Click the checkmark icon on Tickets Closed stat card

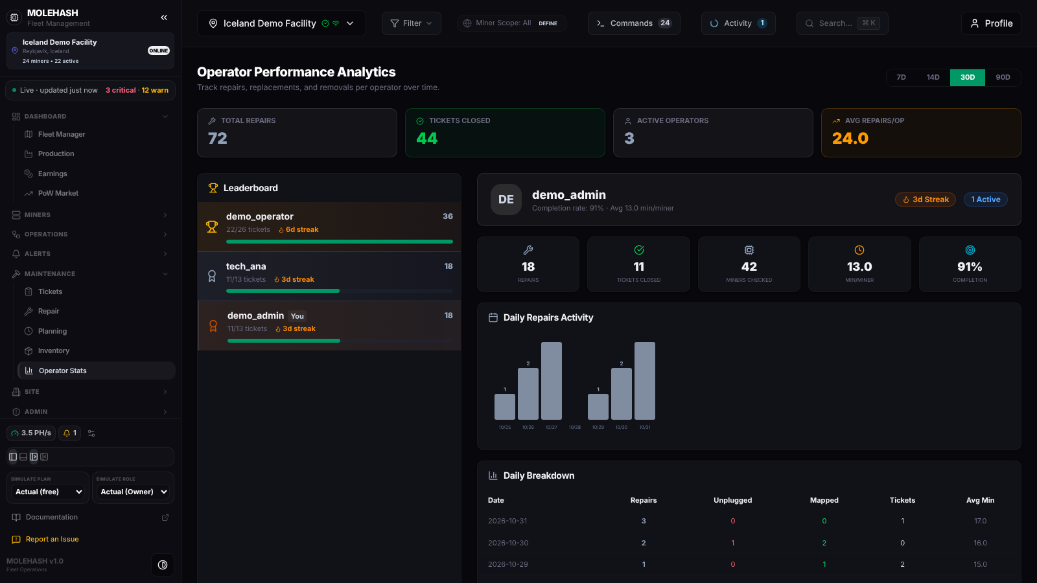point(639,250)
